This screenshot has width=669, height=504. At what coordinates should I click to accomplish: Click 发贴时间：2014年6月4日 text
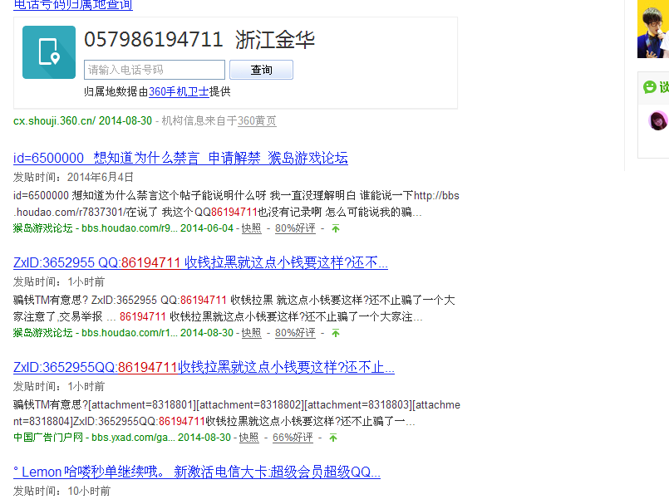[73, 177]
